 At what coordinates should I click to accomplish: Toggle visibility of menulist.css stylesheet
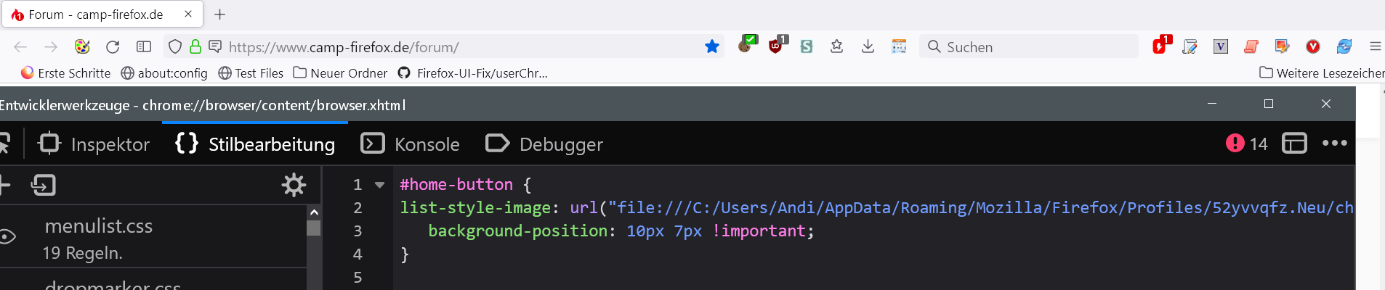7,237
